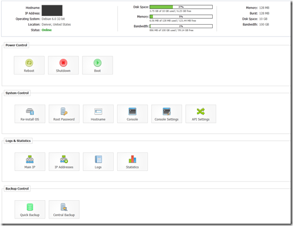293x226 pixels.
Task: View the Statistics charts
Action: (x=132, y=161)
